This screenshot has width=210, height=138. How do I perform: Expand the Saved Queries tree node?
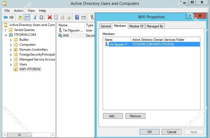[6, 30]
